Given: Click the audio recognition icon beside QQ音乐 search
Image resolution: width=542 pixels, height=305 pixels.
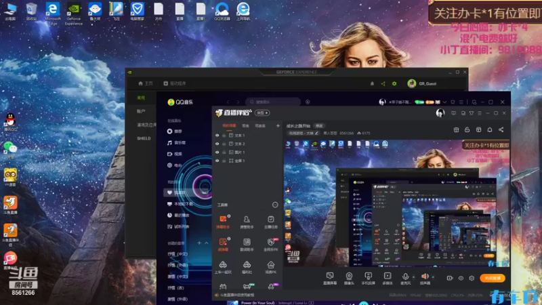Looking at the screenshot, I should [308, 102].
